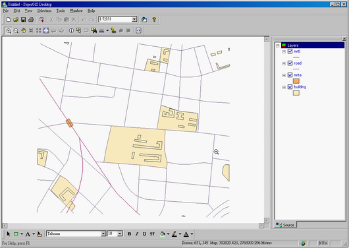Viewport: 349px width, 248px height.
Task: Select the Zoom Out tool
Action: pos(16,30)
